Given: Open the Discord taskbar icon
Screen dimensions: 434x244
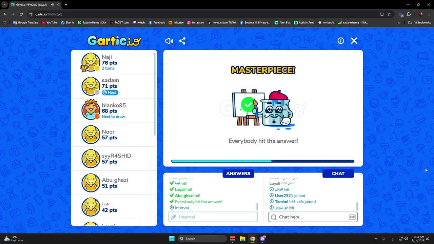Looking at the screenshot, I should (262, 239).
